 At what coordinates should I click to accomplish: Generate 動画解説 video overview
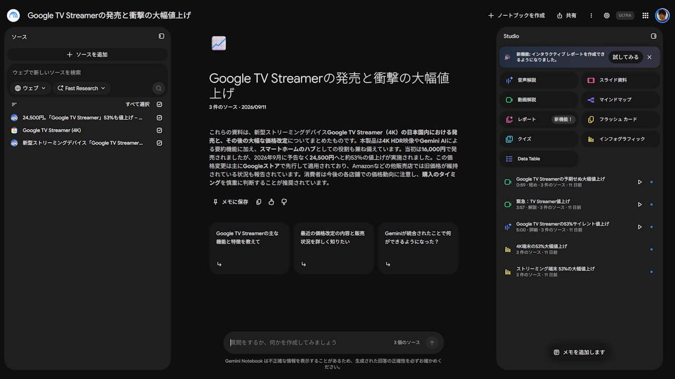[539, 99]
